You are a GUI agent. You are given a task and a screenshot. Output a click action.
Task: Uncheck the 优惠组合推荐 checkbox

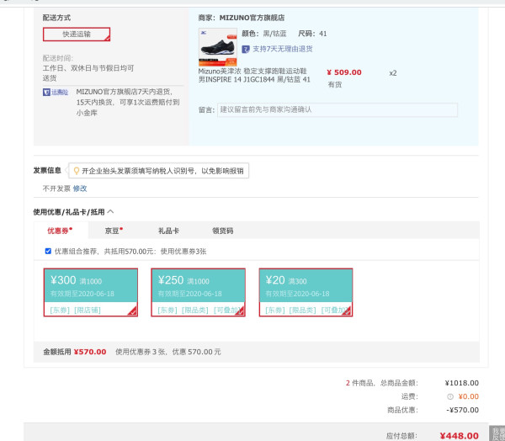(48, 252)
